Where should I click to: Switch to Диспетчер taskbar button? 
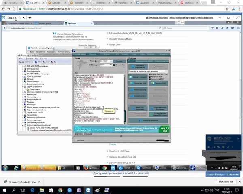click(180, 168)
